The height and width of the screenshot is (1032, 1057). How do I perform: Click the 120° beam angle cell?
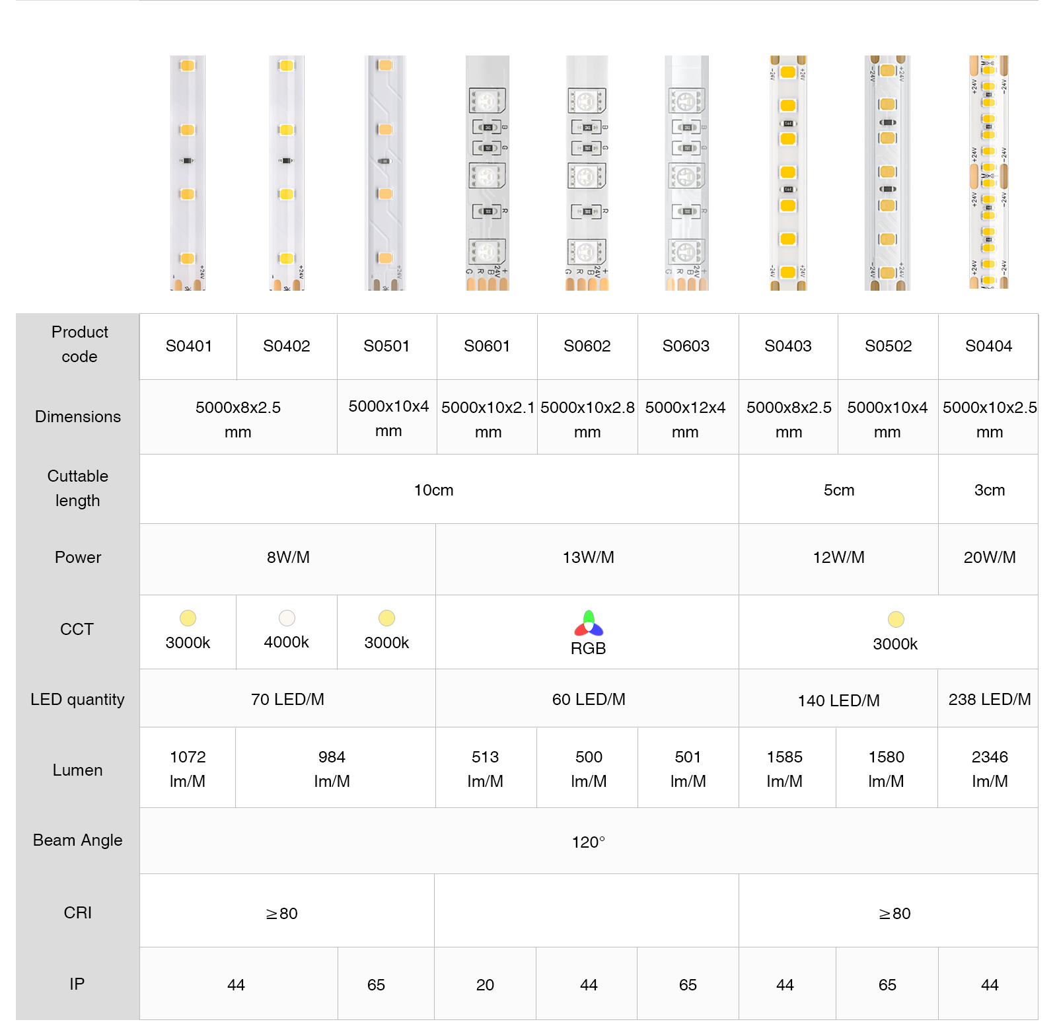tap(589, 841)
